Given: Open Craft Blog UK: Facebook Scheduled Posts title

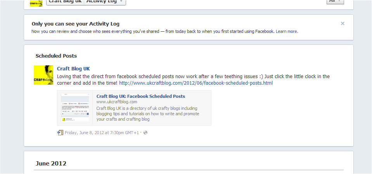Looking at the screenshot, I should click(x=141, y=96).
